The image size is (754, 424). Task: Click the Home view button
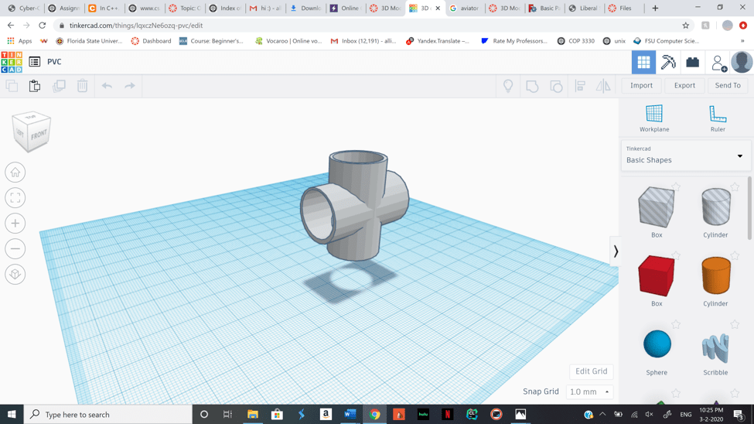[x=15, y=173]
